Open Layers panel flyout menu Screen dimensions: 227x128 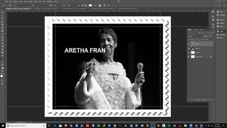click(x=214, y=30)
